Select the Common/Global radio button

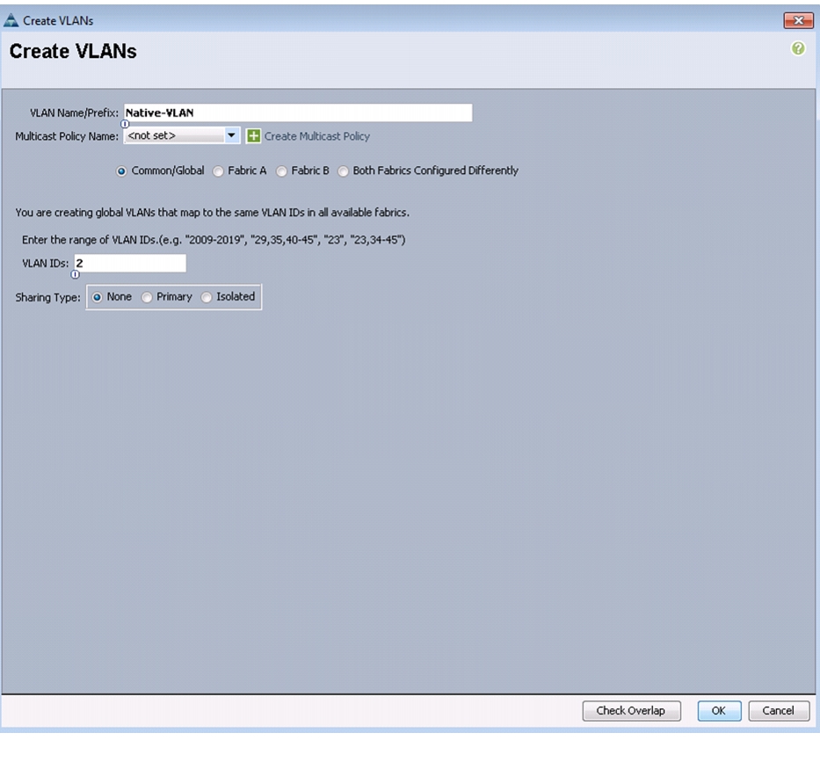[121, 171]
